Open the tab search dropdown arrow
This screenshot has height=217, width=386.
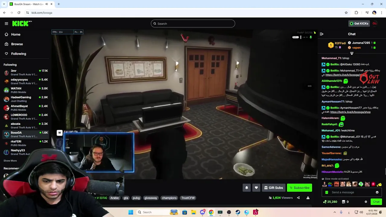click(x=4, y=4)
